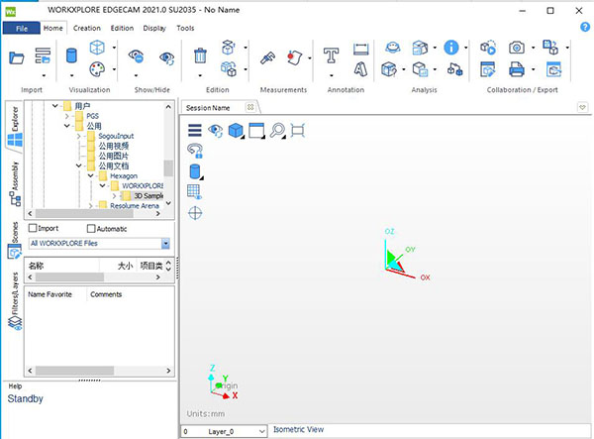Click the outlined letter A annotation icon
Screen dimensions: 594x439
(360, 69)
